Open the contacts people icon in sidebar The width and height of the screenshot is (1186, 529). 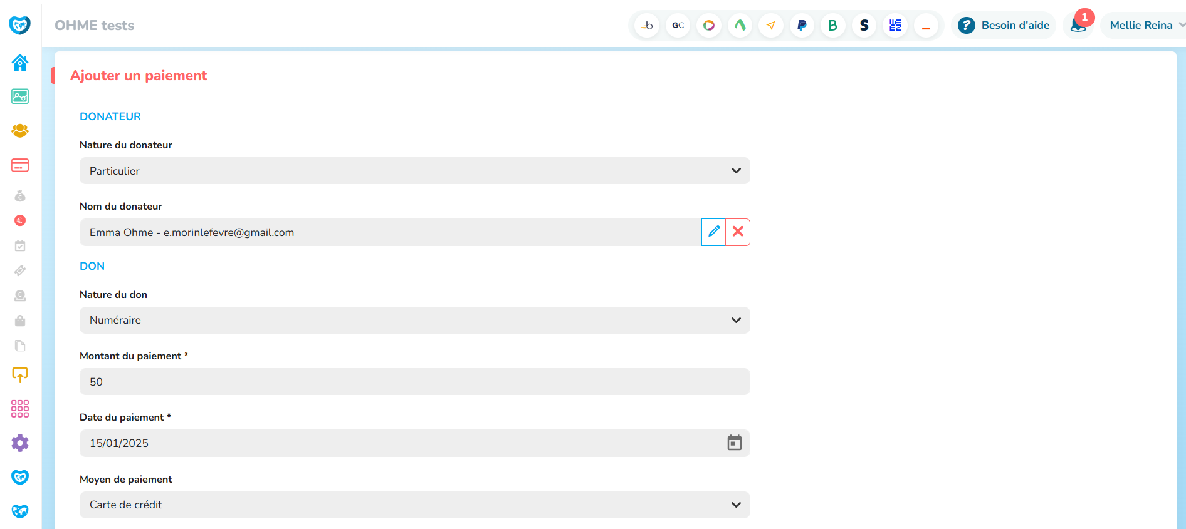coord(20,130)
